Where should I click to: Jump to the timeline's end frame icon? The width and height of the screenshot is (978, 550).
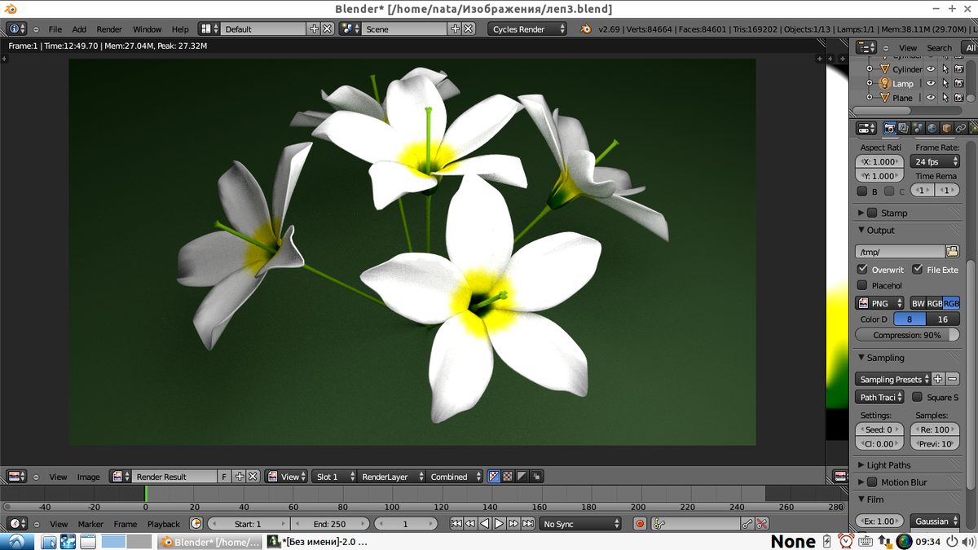point(528,524)
